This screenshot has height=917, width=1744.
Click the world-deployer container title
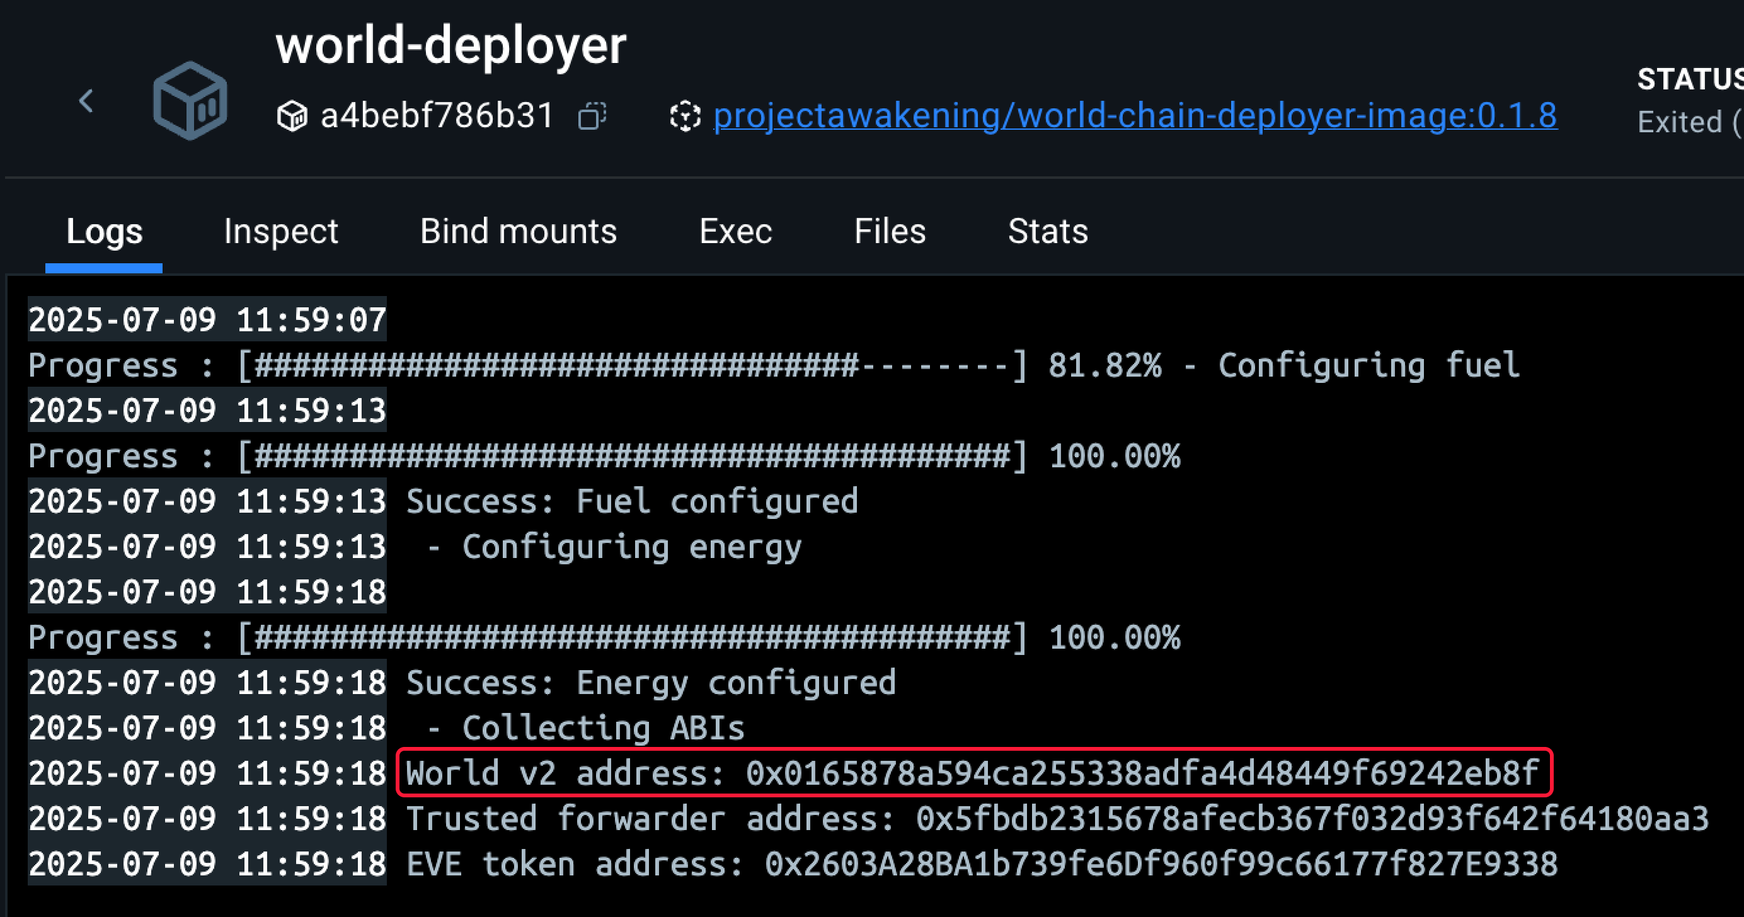point(451,46)
